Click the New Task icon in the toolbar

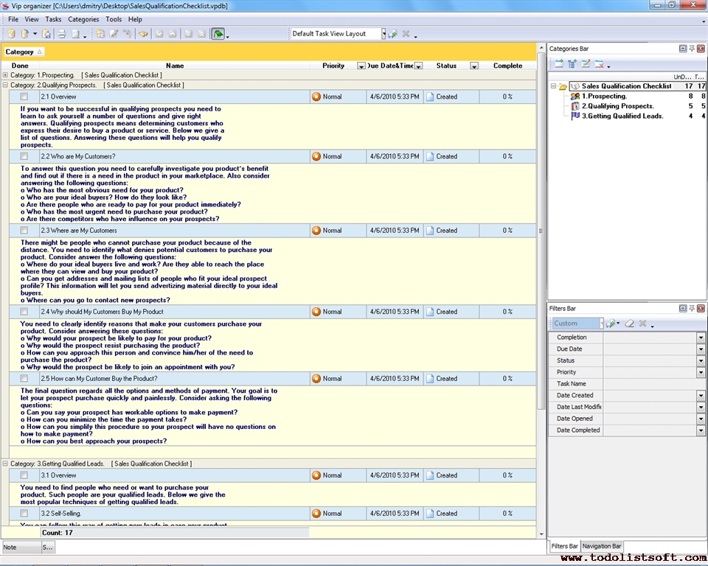point(100,34)
